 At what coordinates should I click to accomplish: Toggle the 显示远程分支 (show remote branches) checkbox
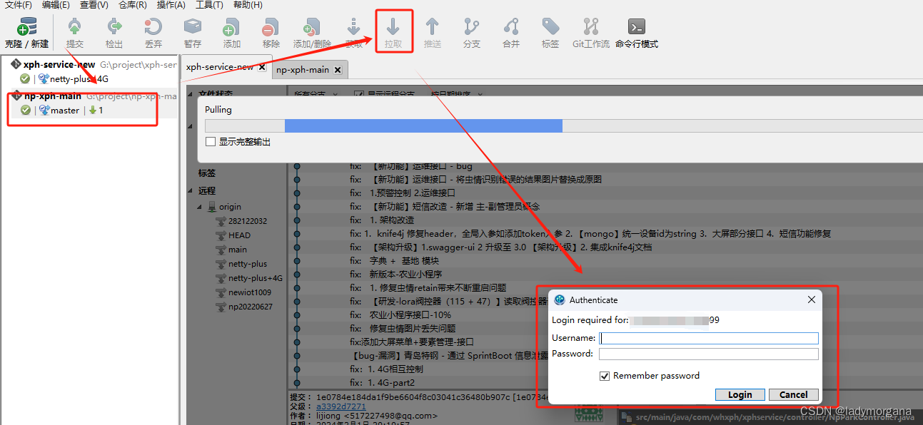click(x=359, y=94)
